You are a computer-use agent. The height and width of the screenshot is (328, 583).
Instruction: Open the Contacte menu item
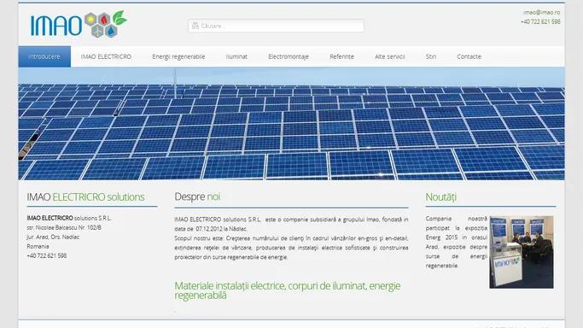click(x=469, y=56)
